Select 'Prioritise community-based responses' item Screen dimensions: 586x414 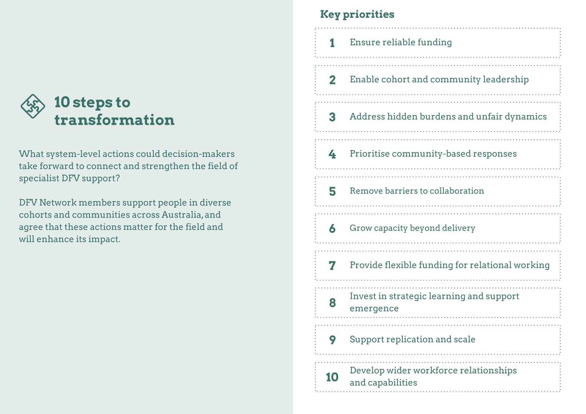coord(437,154)
